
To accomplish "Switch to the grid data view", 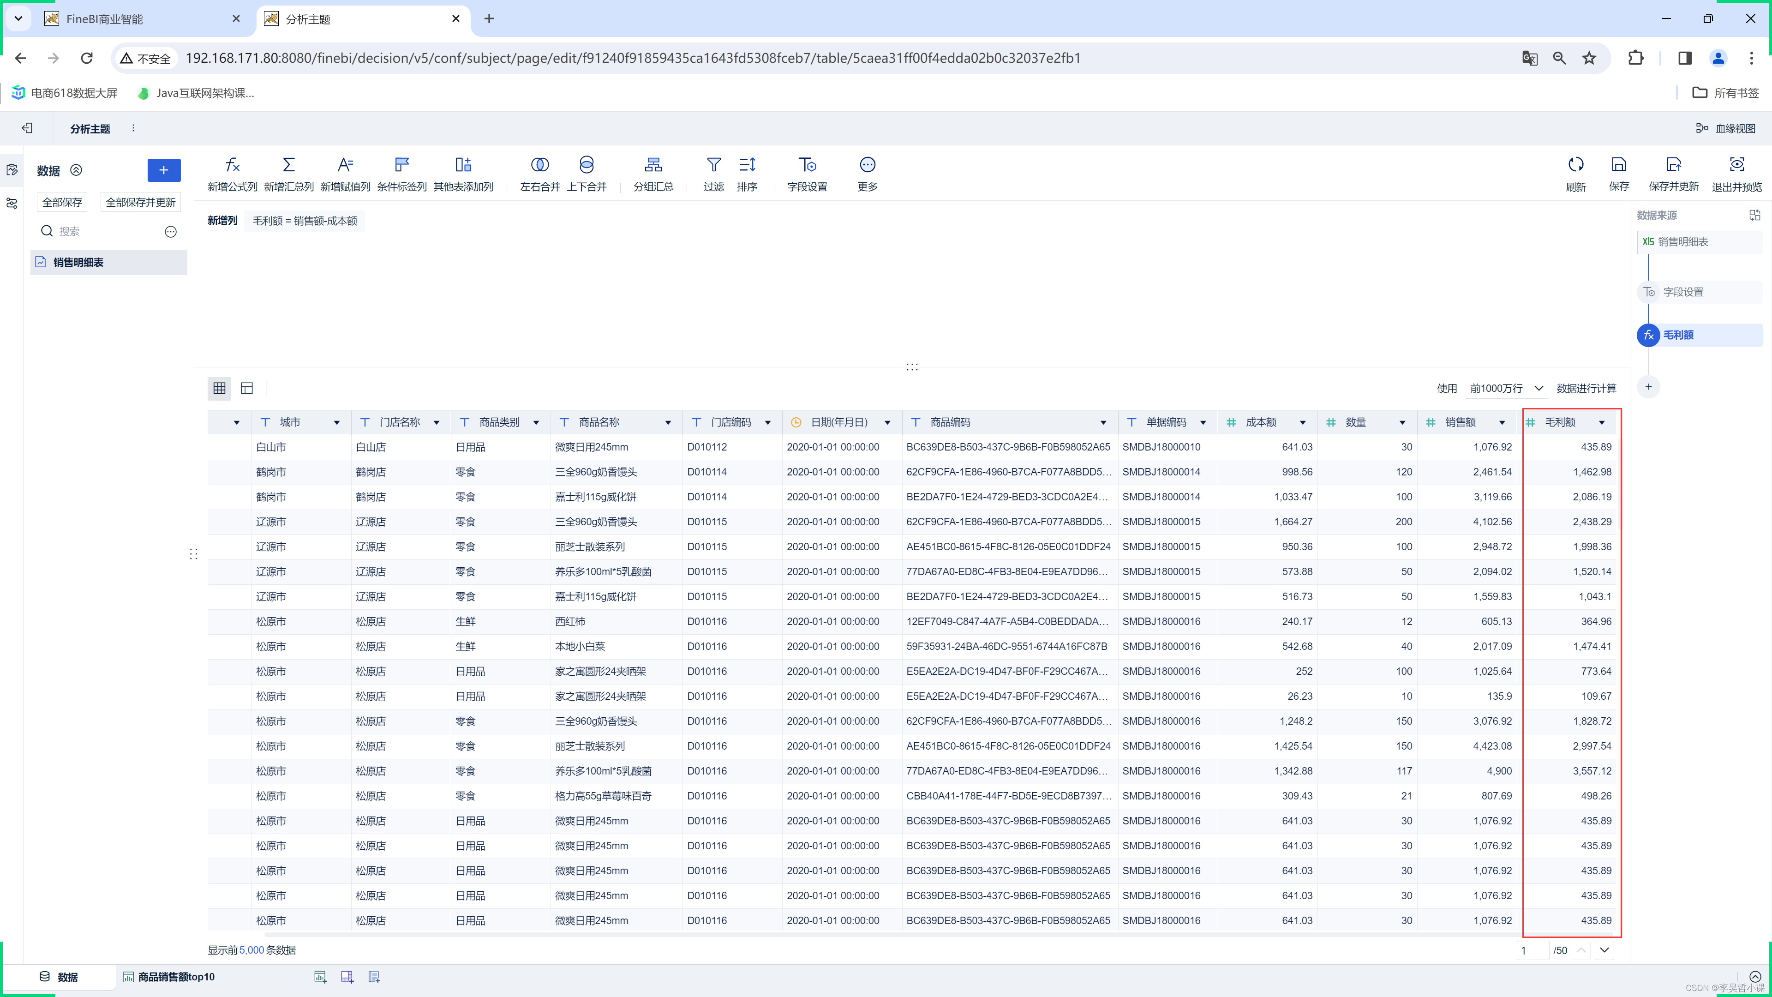I will pyautogui.click(x=220, y=388).
